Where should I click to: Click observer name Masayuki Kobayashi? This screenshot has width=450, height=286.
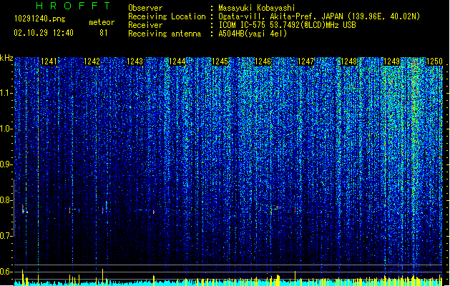coord(257,8)
